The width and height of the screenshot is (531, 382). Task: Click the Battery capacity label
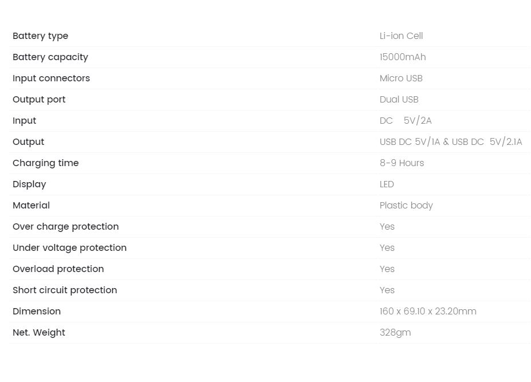[x=50, y=57]
